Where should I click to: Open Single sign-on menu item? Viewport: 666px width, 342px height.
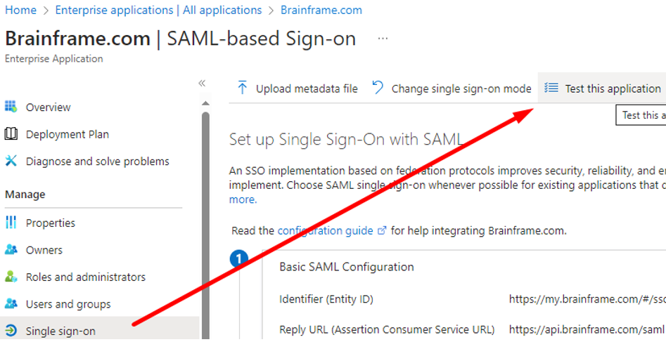[60, 331]
